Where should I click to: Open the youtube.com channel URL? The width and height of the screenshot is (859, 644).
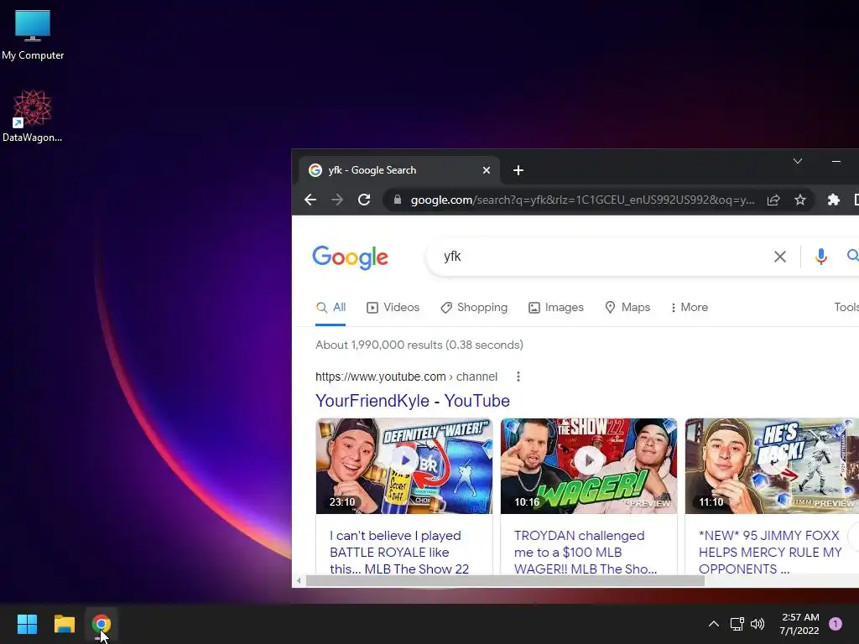[406, 377]
